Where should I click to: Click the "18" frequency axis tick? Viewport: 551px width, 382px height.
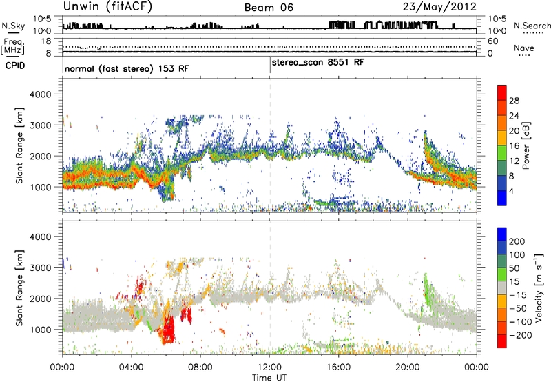45,41
